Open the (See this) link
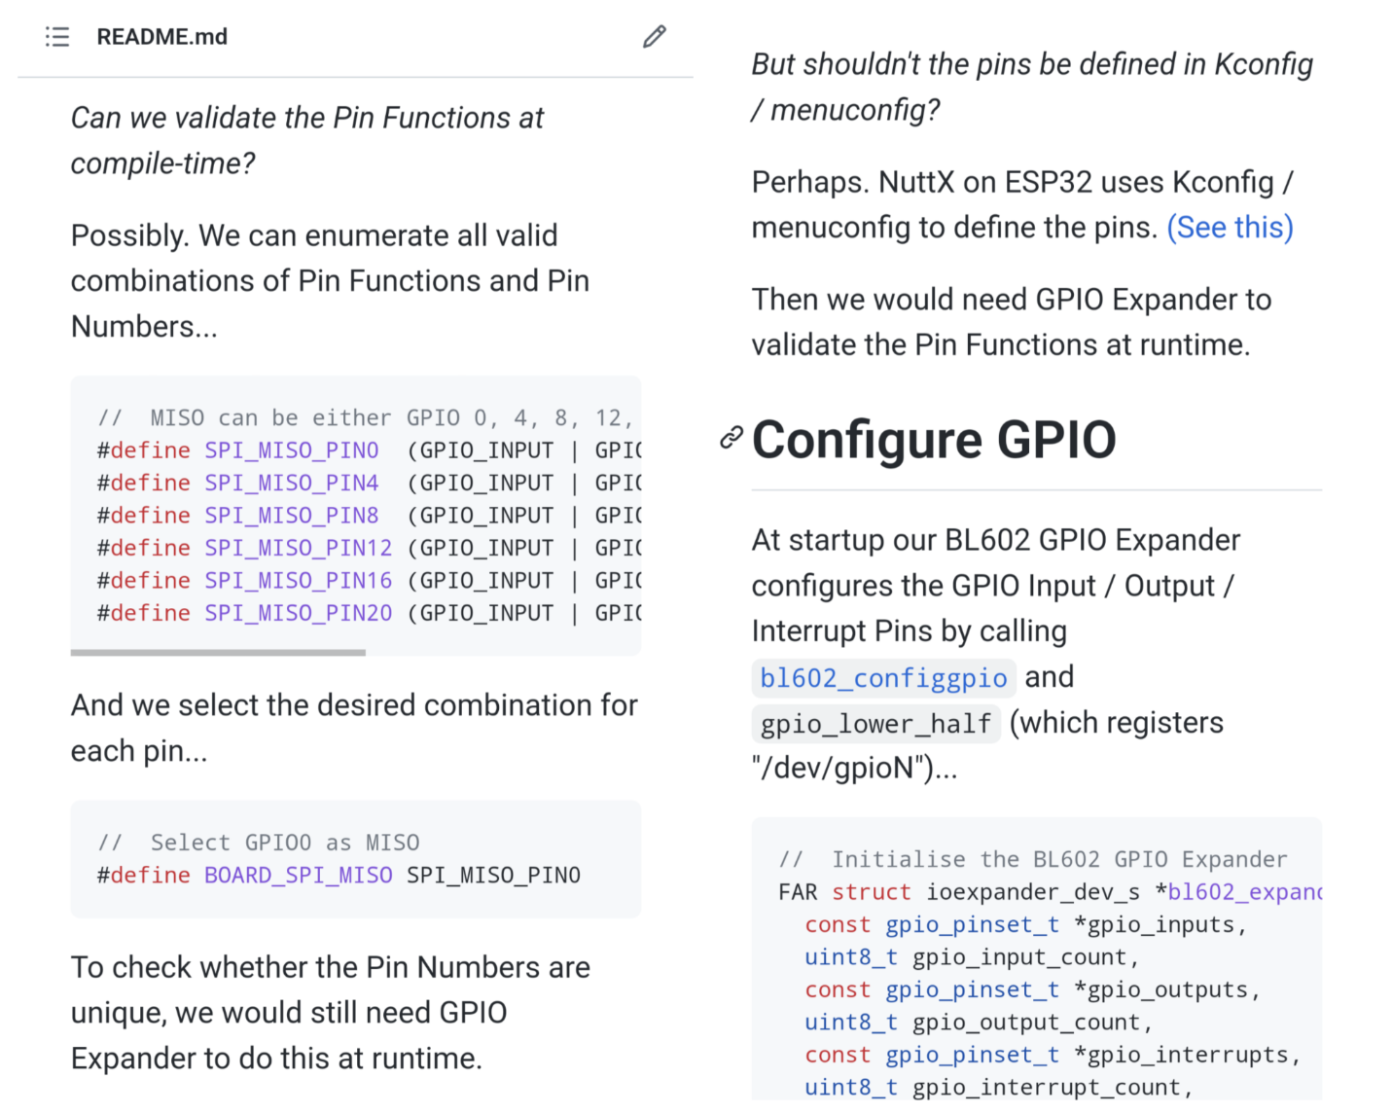 pyautogui.click(x=1230, y=228)
